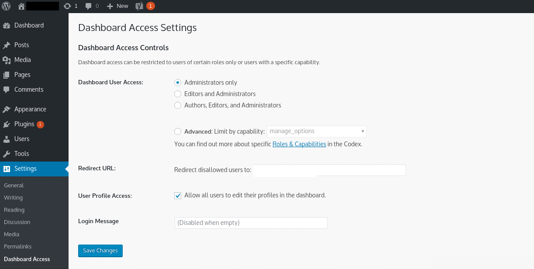Select the Editors and Administrators option

(x=178, y=93)
